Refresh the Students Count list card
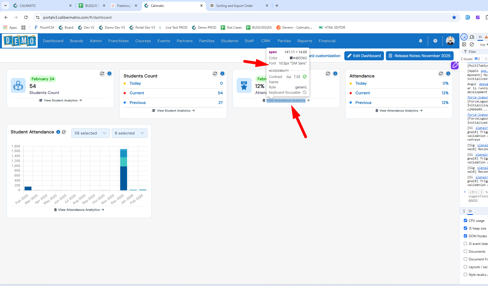Image resolution: width=488 pixels, height=286 pixels. [x=215, y=74]
